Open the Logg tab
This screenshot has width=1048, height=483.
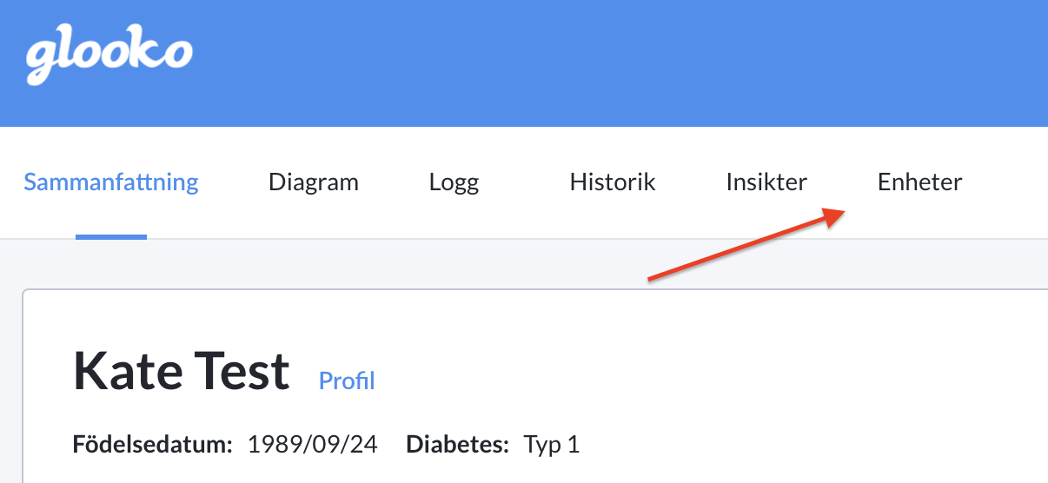point(454,182)
